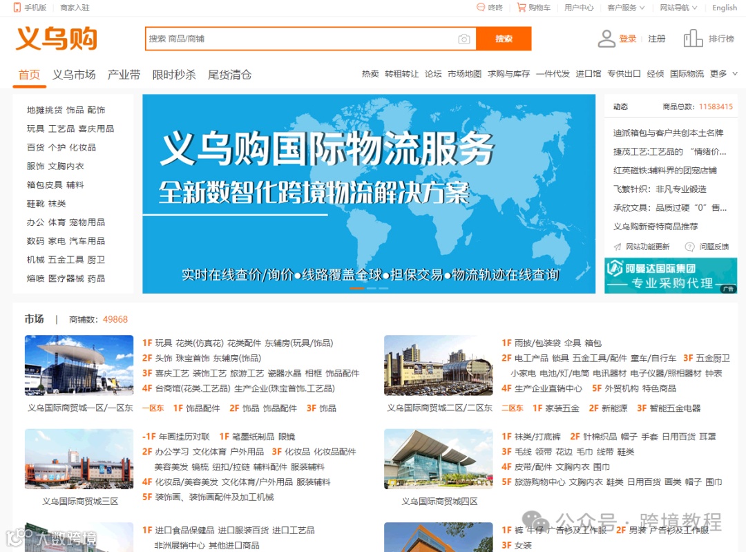Click the orange 搜索 button
This screenshot has width=746, height=552.
[504, 39]
